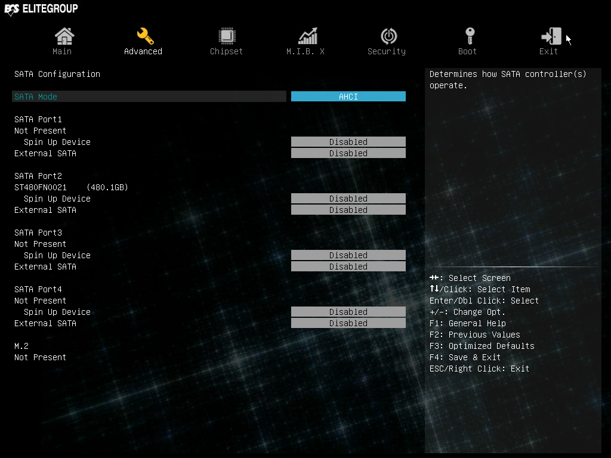This screenshot has height=458, width=611.
Task: Click the Click: Select Item help line
Action: tap(480, 289)
